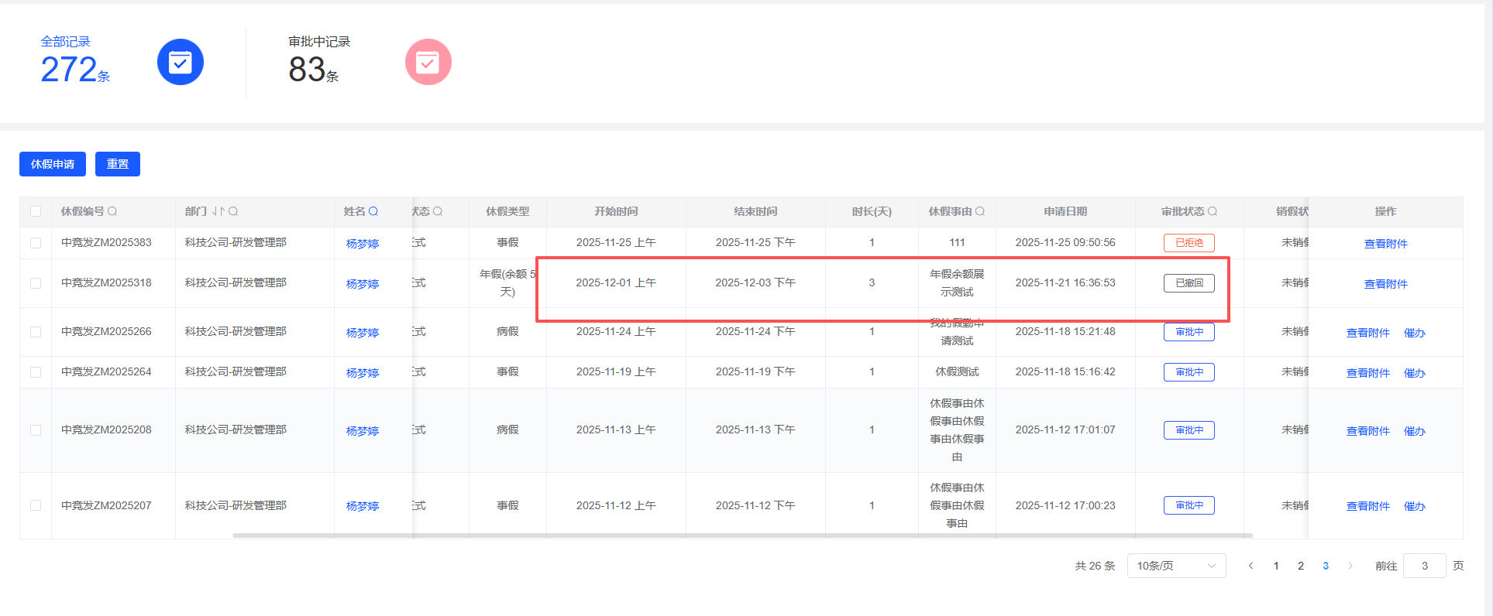This screenshot has width=1493, height=616.
Task: Open search icon in 审批状态 column header
Action: click(1213, 211)
